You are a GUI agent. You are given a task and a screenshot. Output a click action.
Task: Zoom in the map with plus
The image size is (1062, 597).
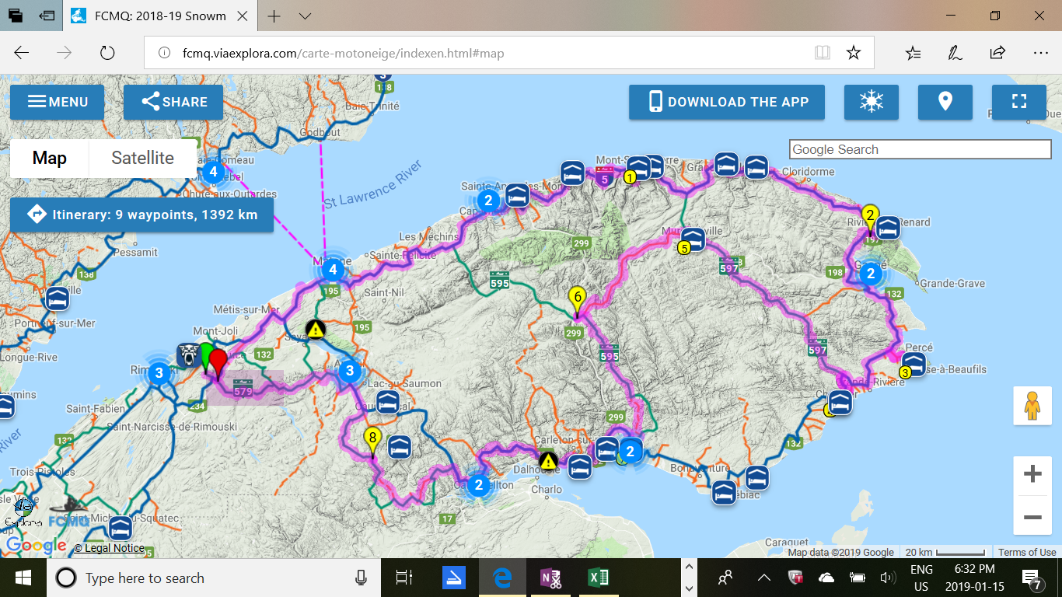[1032, 474]
